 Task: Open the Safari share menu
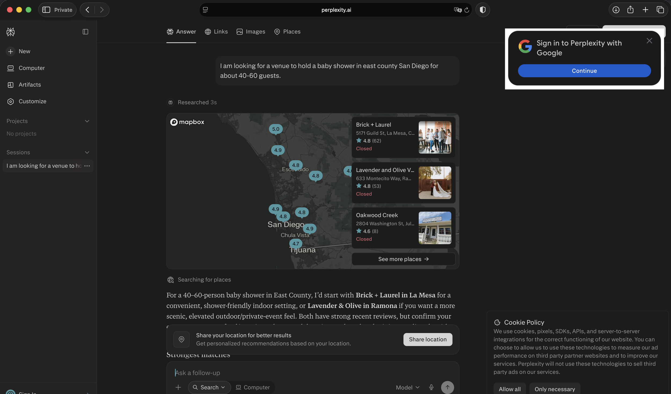[630, 10]
